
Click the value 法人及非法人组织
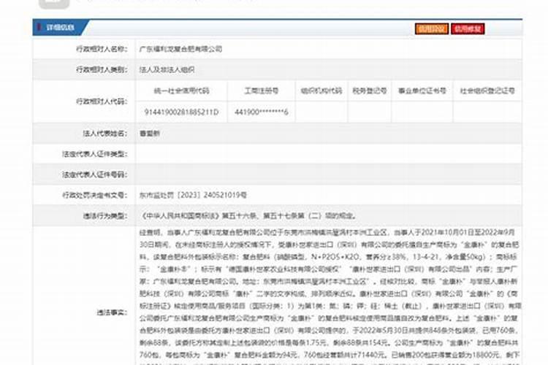pos(167,70)
